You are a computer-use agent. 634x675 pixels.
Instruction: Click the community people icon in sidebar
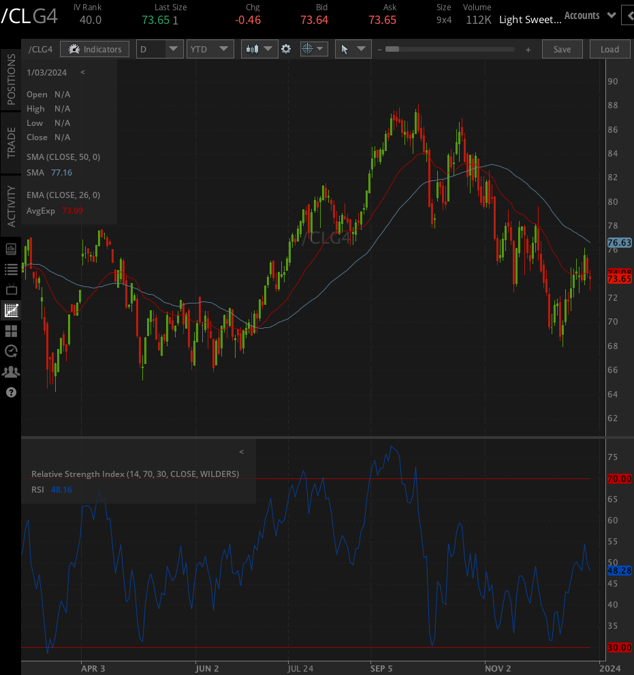[10, 372]
